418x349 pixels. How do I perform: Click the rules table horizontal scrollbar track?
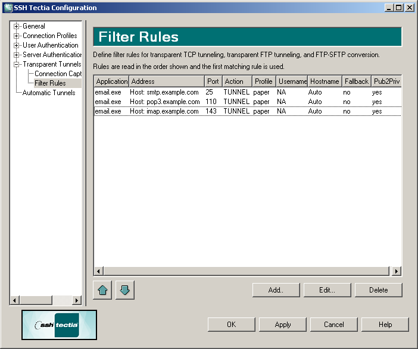pos(391,271)
